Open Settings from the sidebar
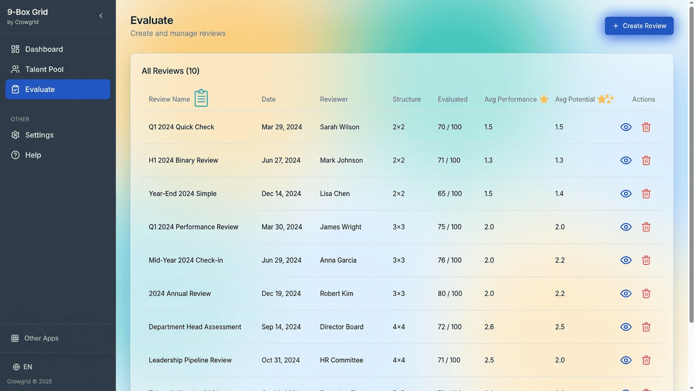The width and height of the screenshot is (695, 391). pyautogui.click(x=39, y=135)
